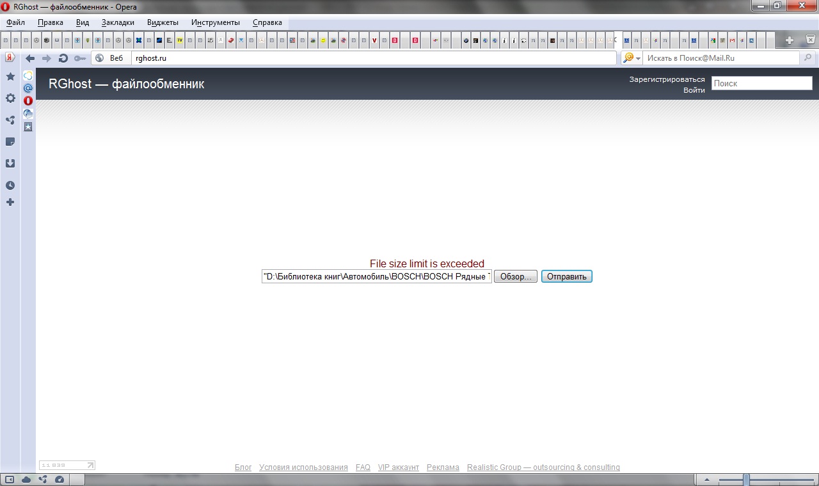Reload the rghost.ru page
819x486 pixels.
[x=63, y=58]
